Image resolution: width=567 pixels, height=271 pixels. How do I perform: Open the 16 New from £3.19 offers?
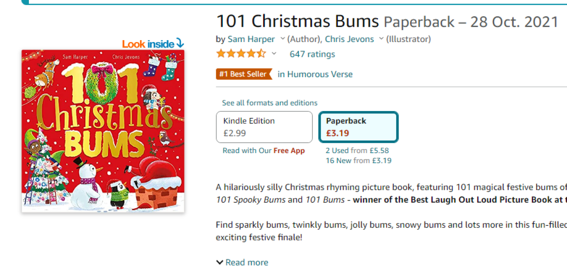(359, 160)
